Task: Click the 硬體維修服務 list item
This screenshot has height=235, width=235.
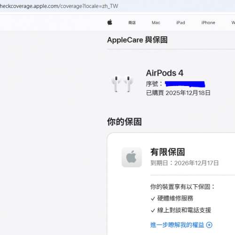Action: point(175,198)
